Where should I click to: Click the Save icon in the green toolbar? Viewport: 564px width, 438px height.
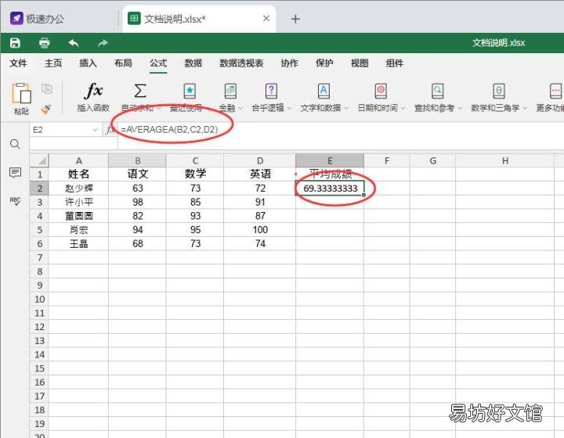pyautogui.click(x=15, y=43)
